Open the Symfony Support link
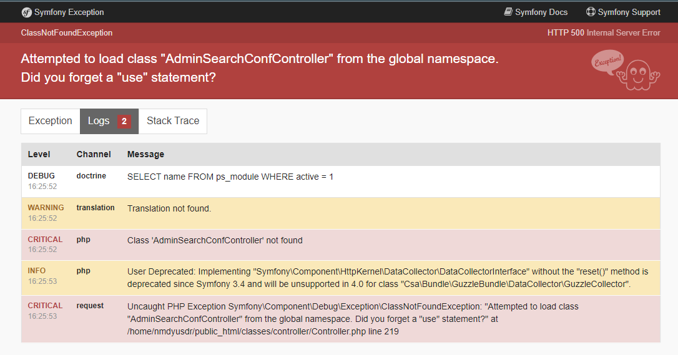The width and height of the screenshot is (678, 355). click(623, 12)
